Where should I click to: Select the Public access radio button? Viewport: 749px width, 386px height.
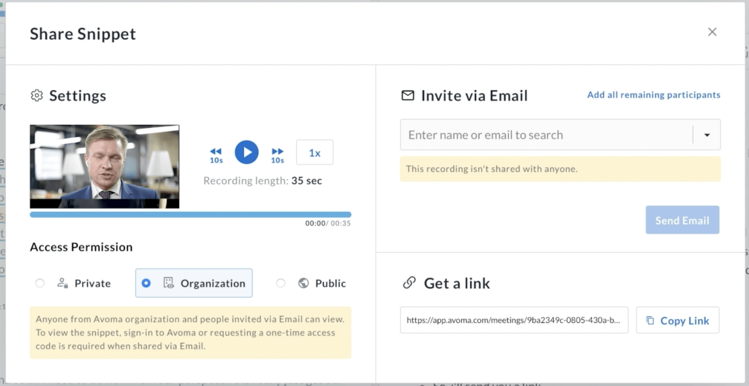coord(280,283)
